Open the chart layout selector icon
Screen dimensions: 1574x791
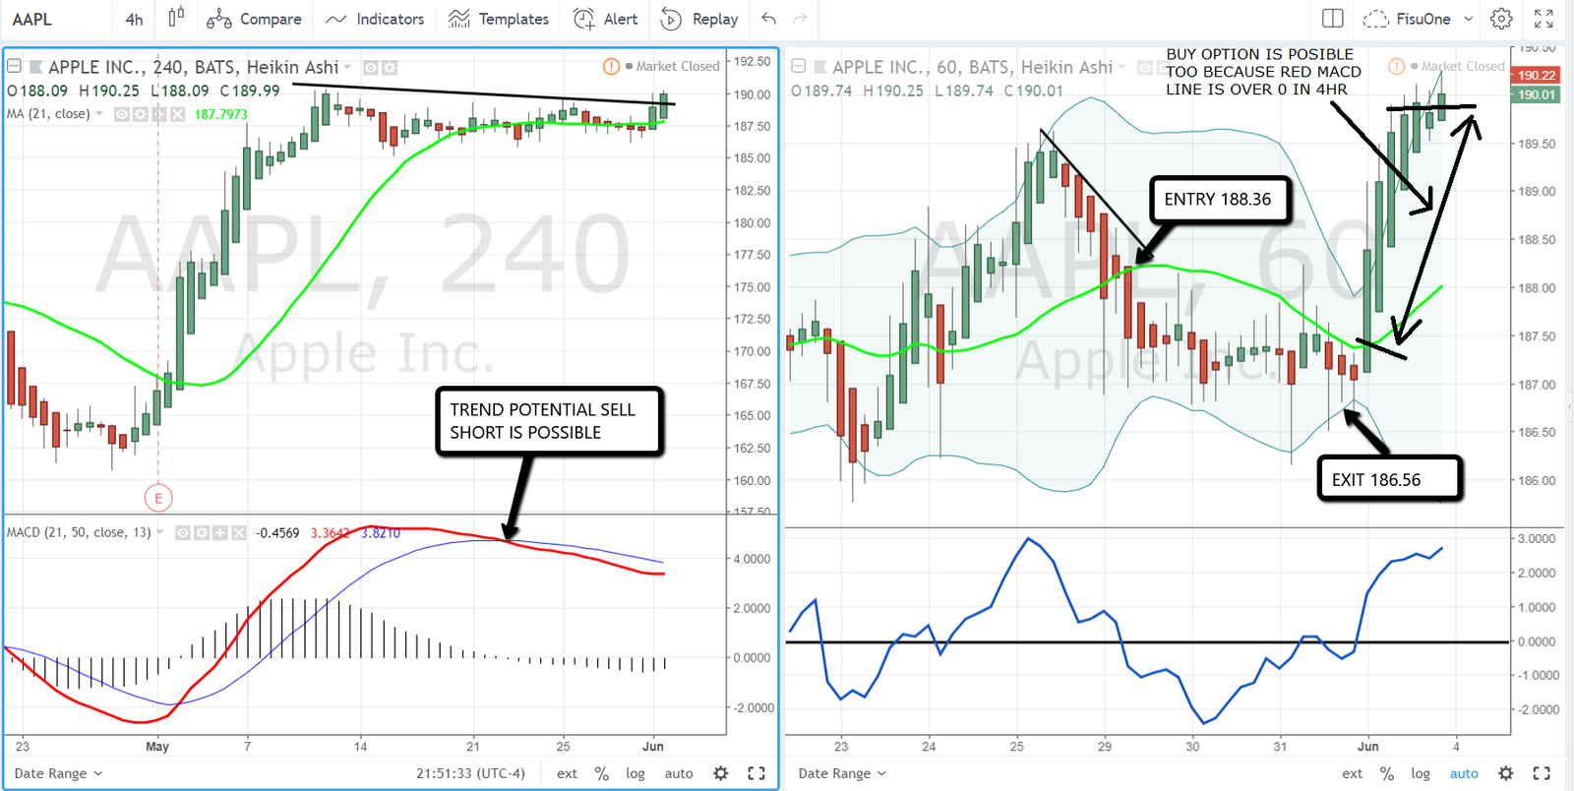(1333, 19)
